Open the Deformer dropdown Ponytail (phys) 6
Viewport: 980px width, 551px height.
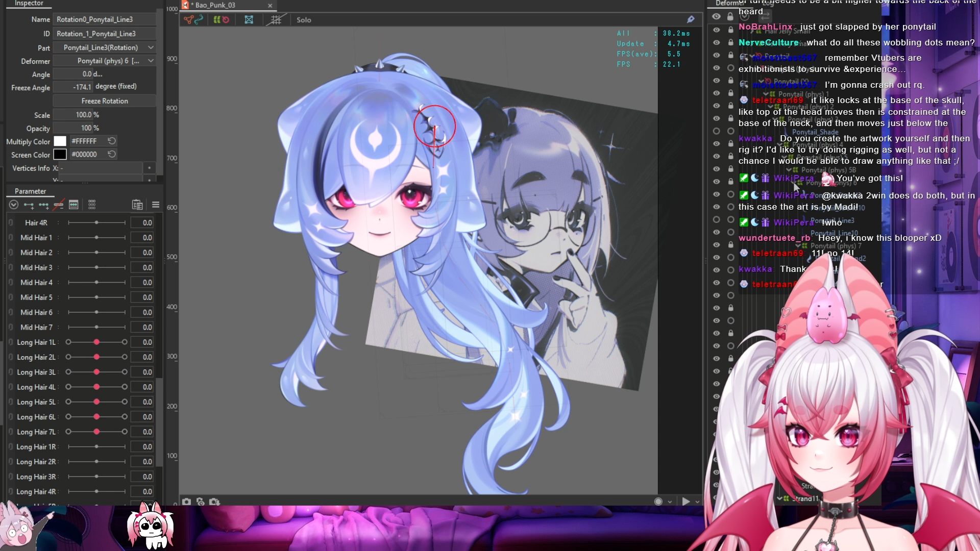105,61
